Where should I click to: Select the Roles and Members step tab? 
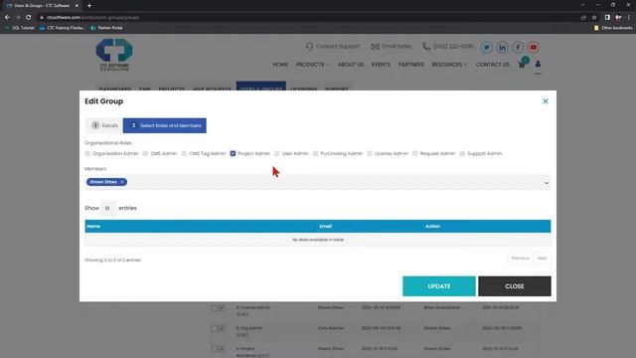click(x=165, y=125)
